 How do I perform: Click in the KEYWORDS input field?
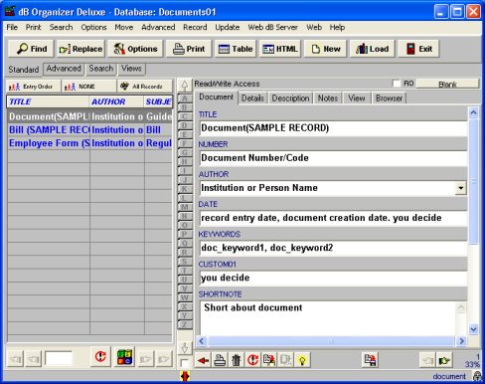[333, 248]
